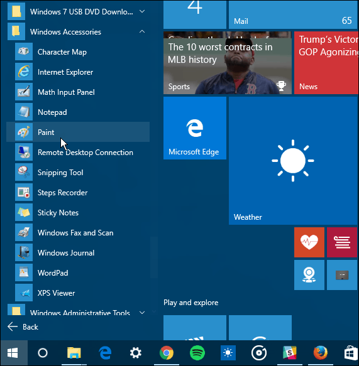Click the Windows Fax and Scan icon
This screenshot has height=366, width=359.
(24, 232)
